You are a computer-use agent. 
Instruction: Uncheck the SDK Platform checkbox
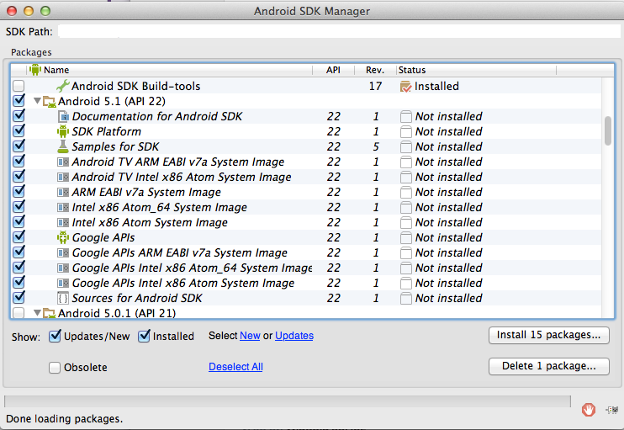[19, 130]
